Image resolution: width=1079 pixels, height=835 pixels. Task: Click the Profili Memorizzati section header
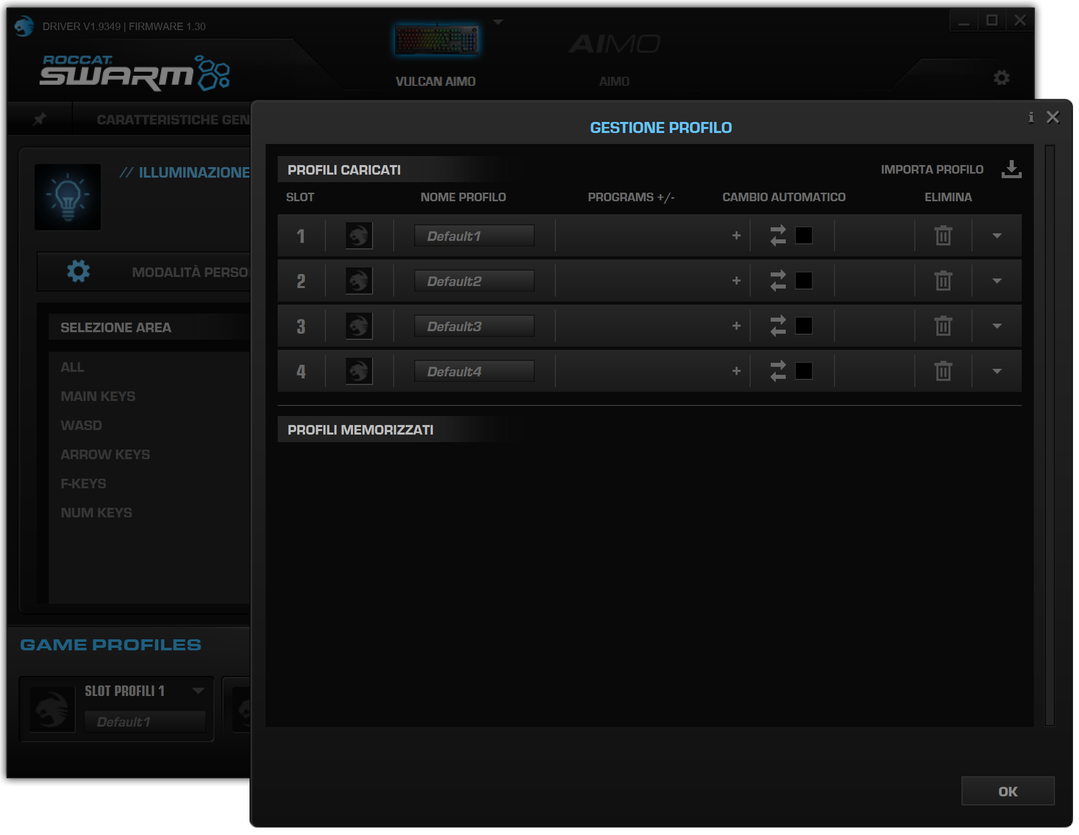(361, 430)
